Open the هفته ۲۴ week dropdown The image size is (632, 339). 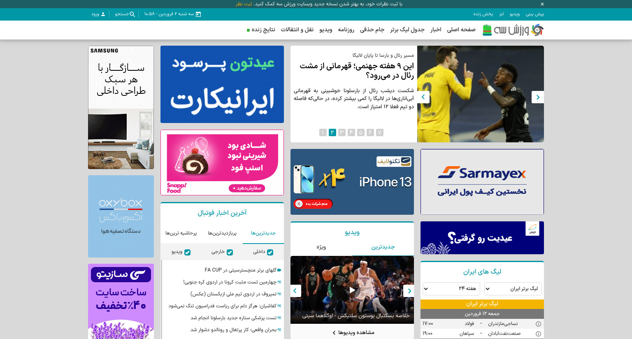[x=451, y=289]
